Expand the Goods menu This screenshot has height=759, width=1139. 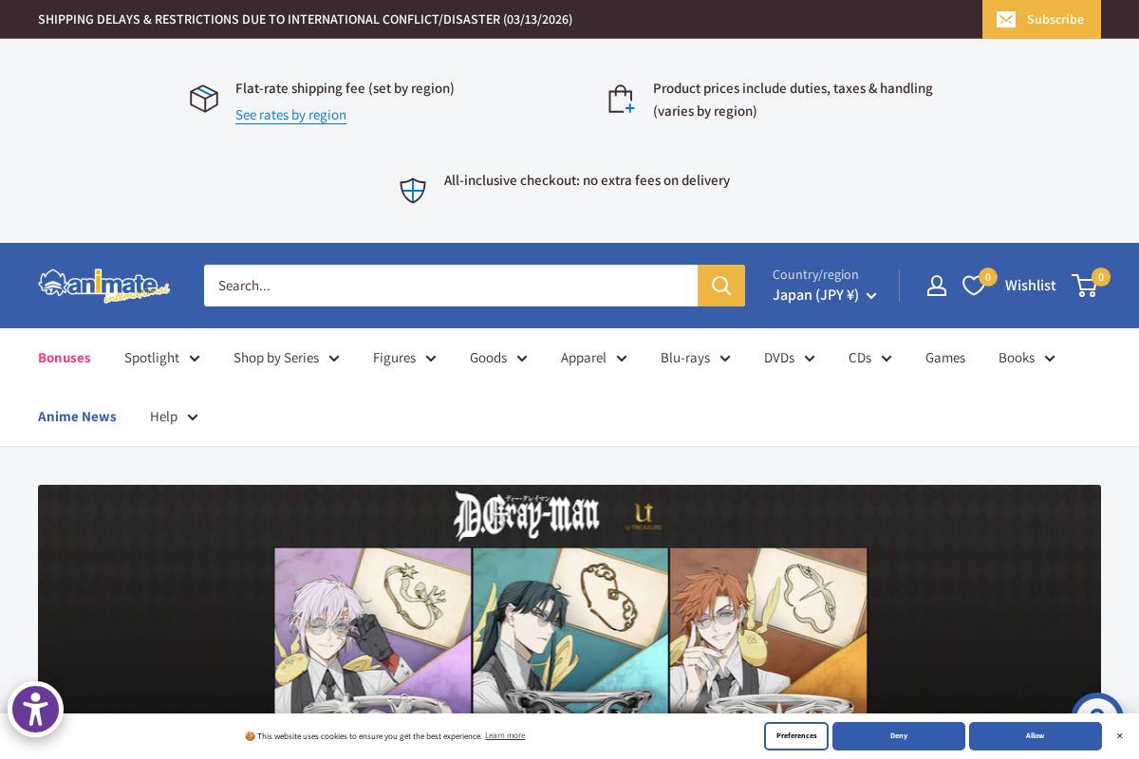pyautogui.click(x=498, y=358)
